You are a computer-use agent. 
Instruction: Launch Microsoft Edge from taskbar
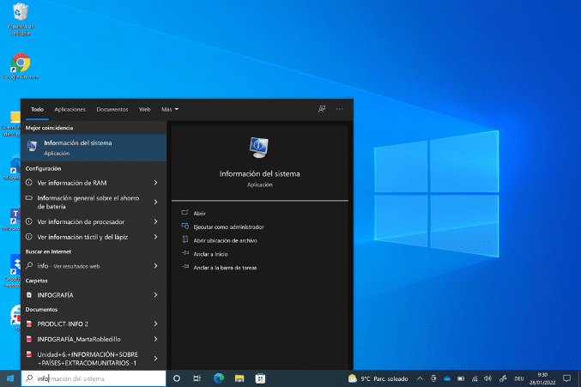click(x=218, y=378)
